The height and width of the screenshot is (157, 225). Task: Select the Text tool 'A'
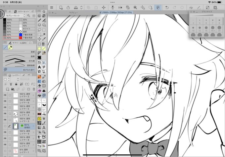coord(44,128)
